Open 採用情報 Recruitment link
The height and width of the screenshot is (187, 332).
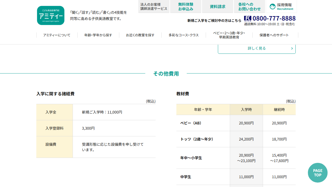281,6
